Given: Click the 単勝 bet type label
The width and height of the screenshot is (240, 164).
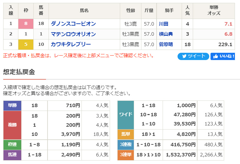Looking at the screenshot, I should pos(12,106).
